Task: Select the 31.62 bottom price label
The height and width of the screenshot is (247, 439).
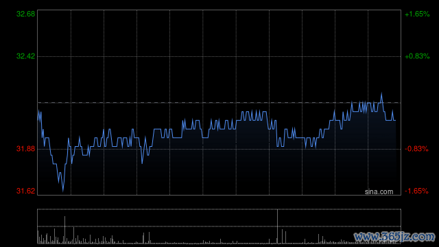Action: 25,191
